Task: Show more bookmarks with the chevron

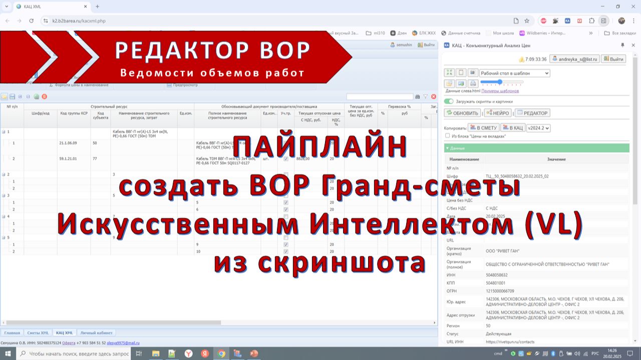Action: [x=591, y=33]
